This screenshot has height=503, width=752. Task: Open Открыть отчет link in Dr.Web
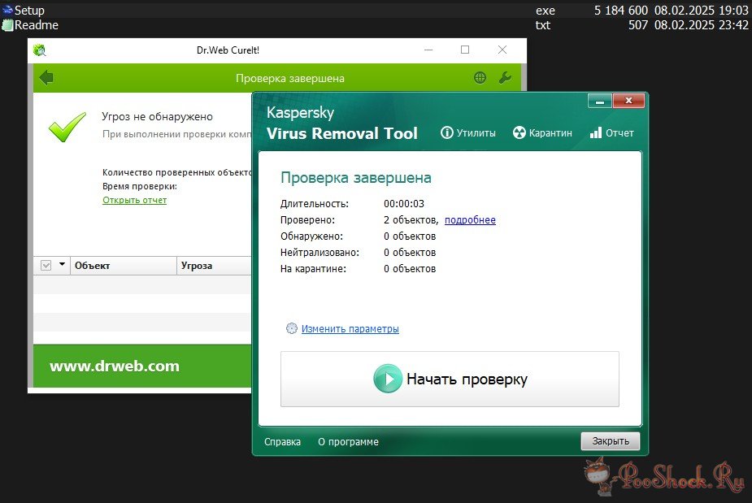tap(135, 200)
